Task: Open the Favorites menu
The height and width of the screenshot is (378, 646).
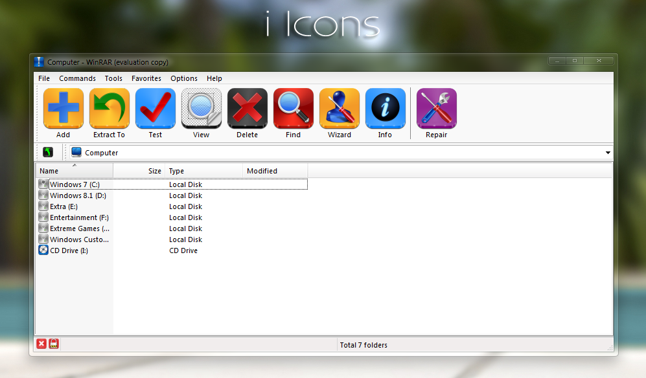Action: click(146, 78)
